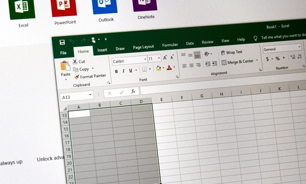Toggle Underline formatting
Screen dimensions: 306x184
pos(131,70)
